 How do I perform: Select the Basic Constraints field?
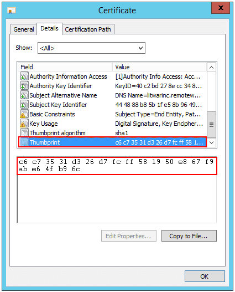pos(52,114)
